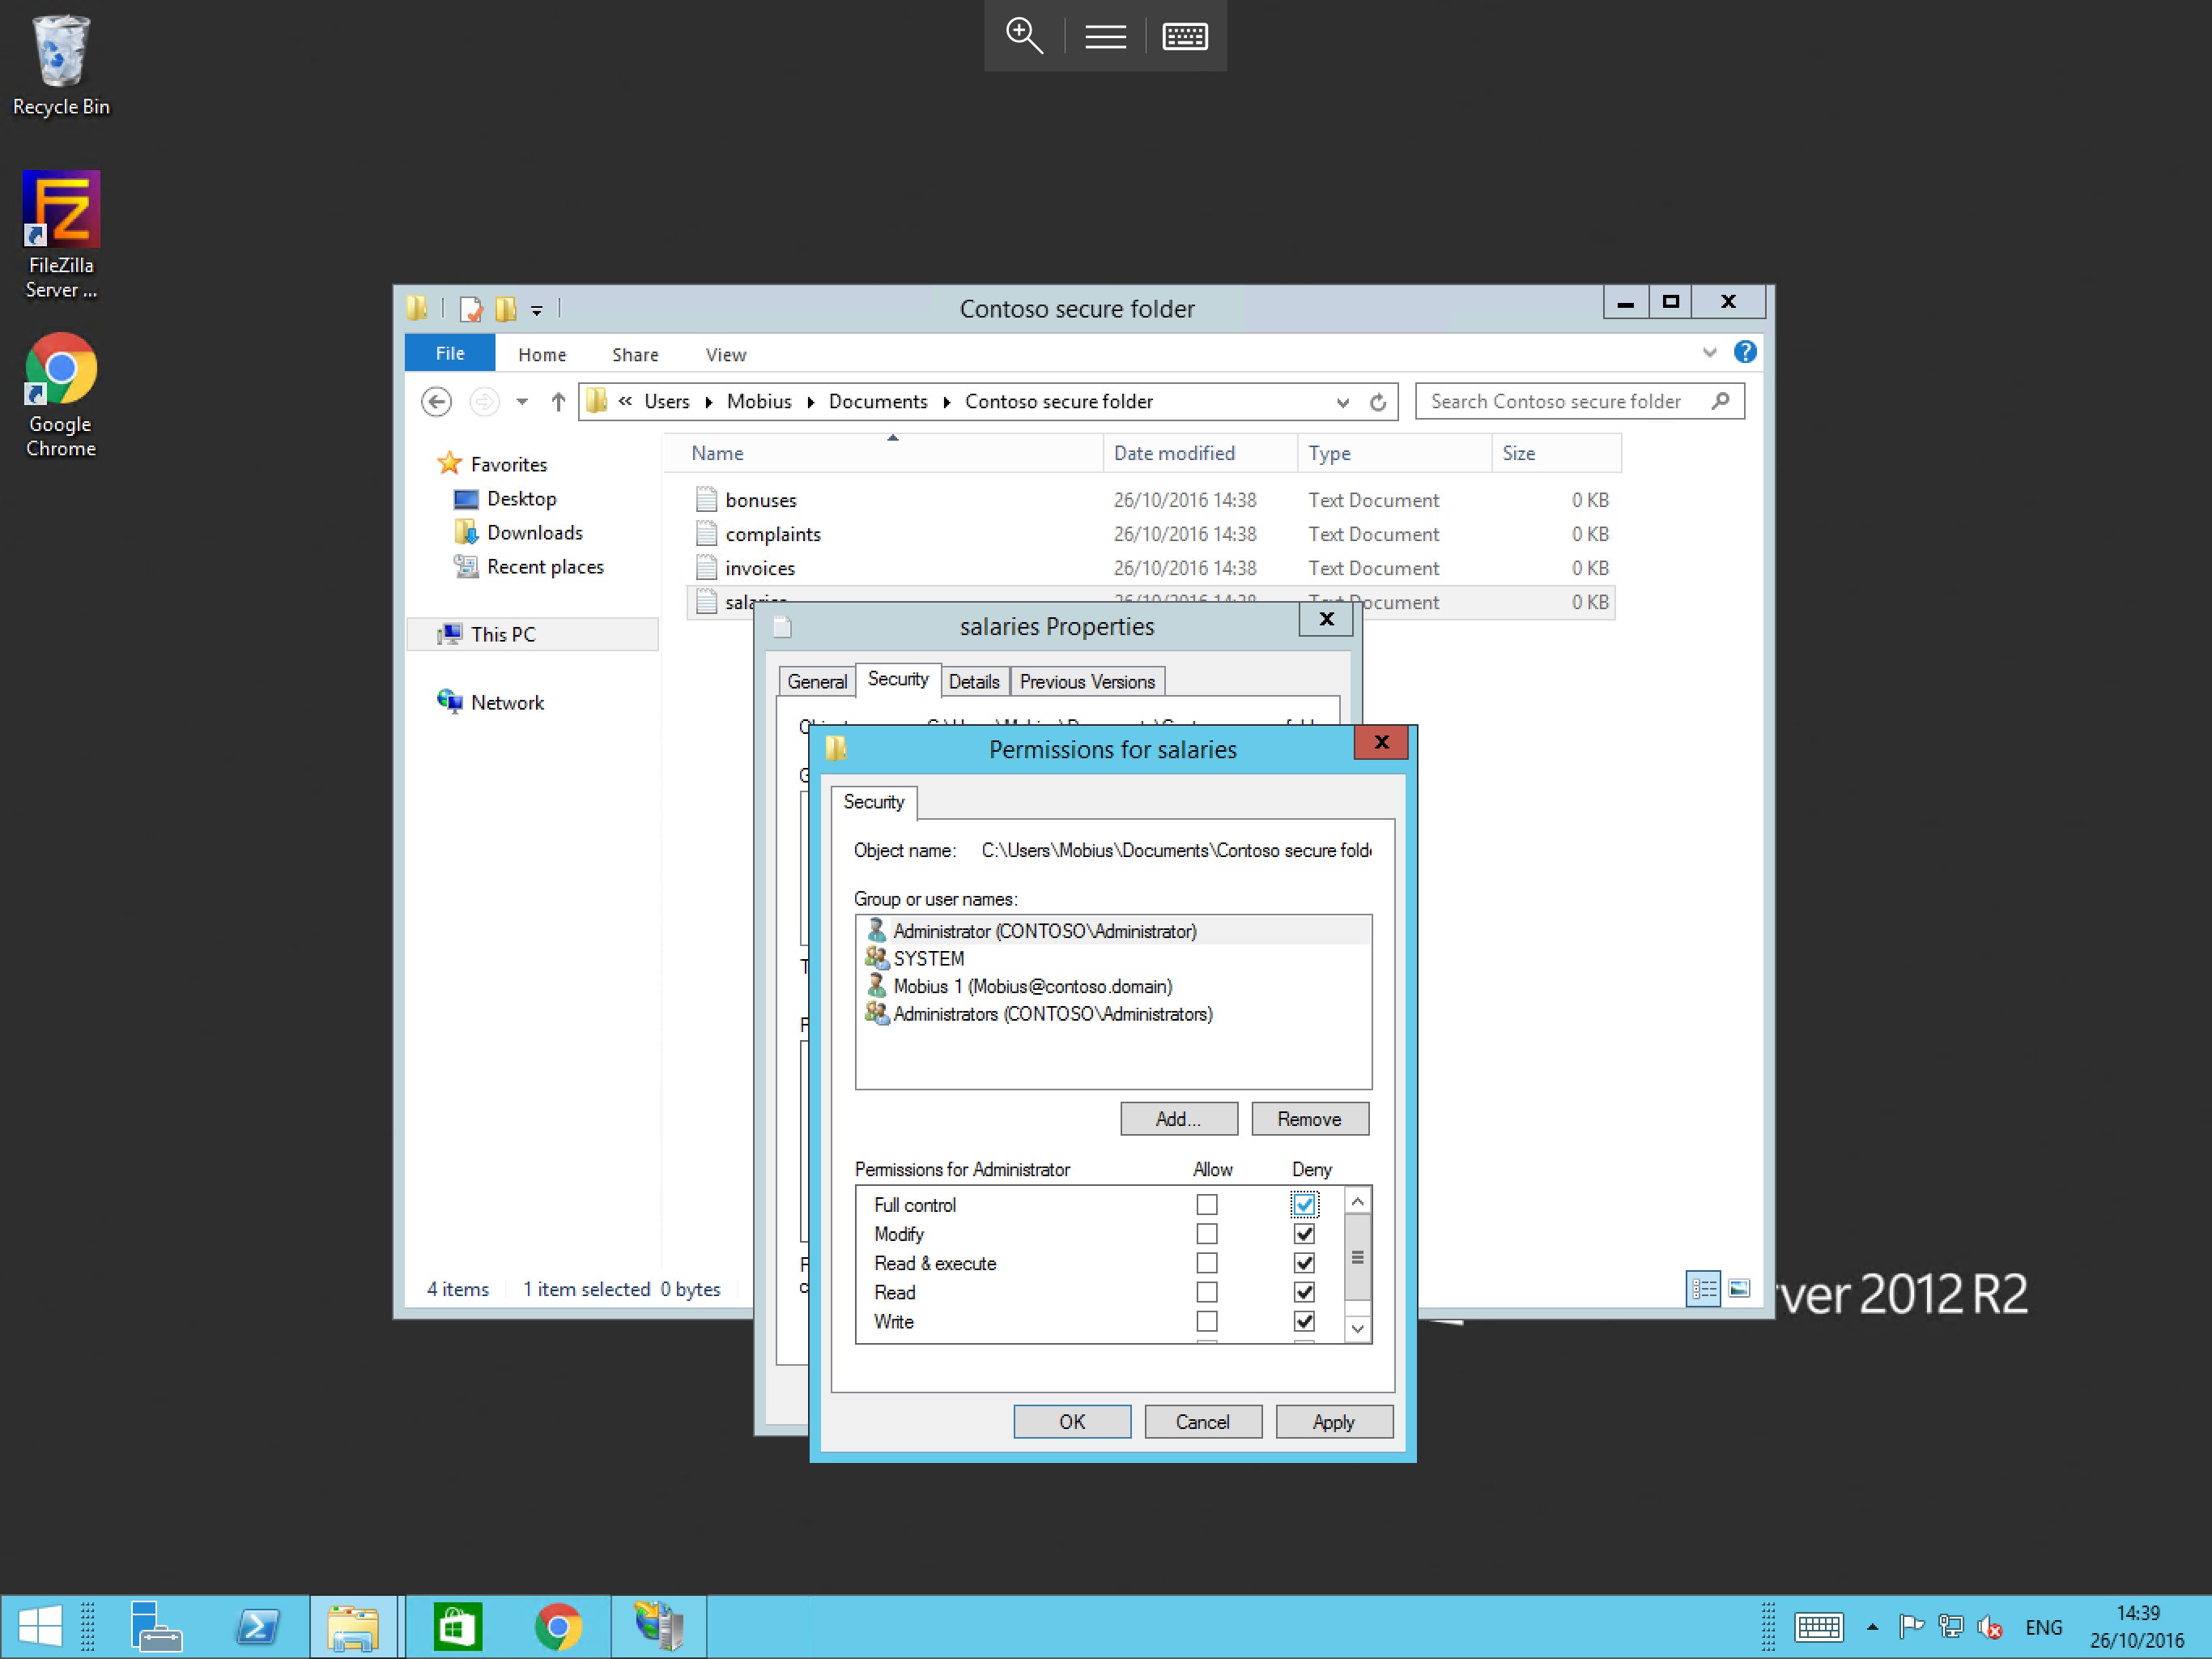Launch Server Manager from taskbar
The image size is (2212, 1659).
pyautogui.click(x=155, y=1626)
